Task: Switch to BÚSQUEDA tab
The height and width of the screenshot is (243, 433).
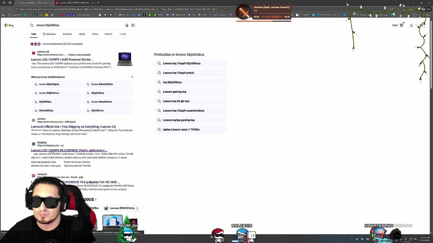Action: 49,34
